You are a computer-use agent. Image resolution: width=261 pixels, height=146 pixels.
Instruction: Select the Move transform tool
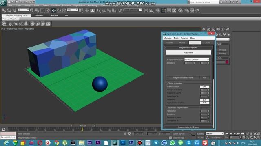tap(53, 11)
